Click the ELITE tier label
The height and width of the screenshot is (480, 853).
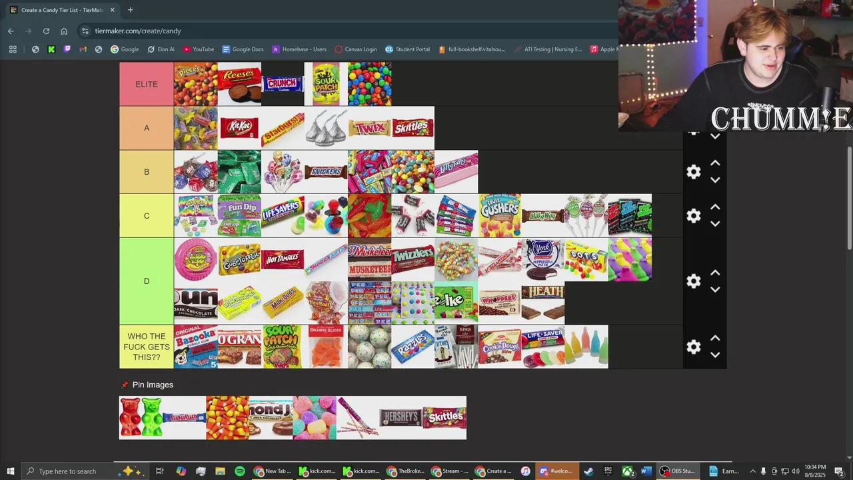pyautogui.click(x=147, y=84)
